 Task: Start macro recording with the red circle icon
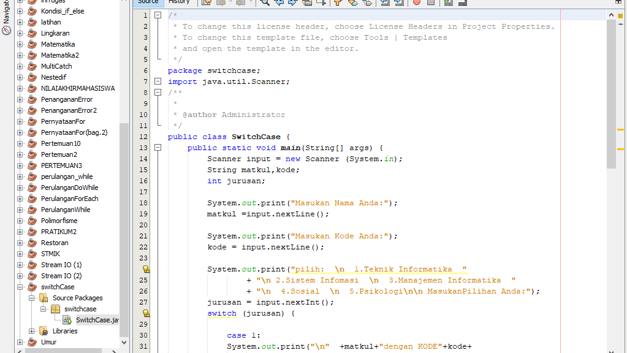[x=417, y=3]
